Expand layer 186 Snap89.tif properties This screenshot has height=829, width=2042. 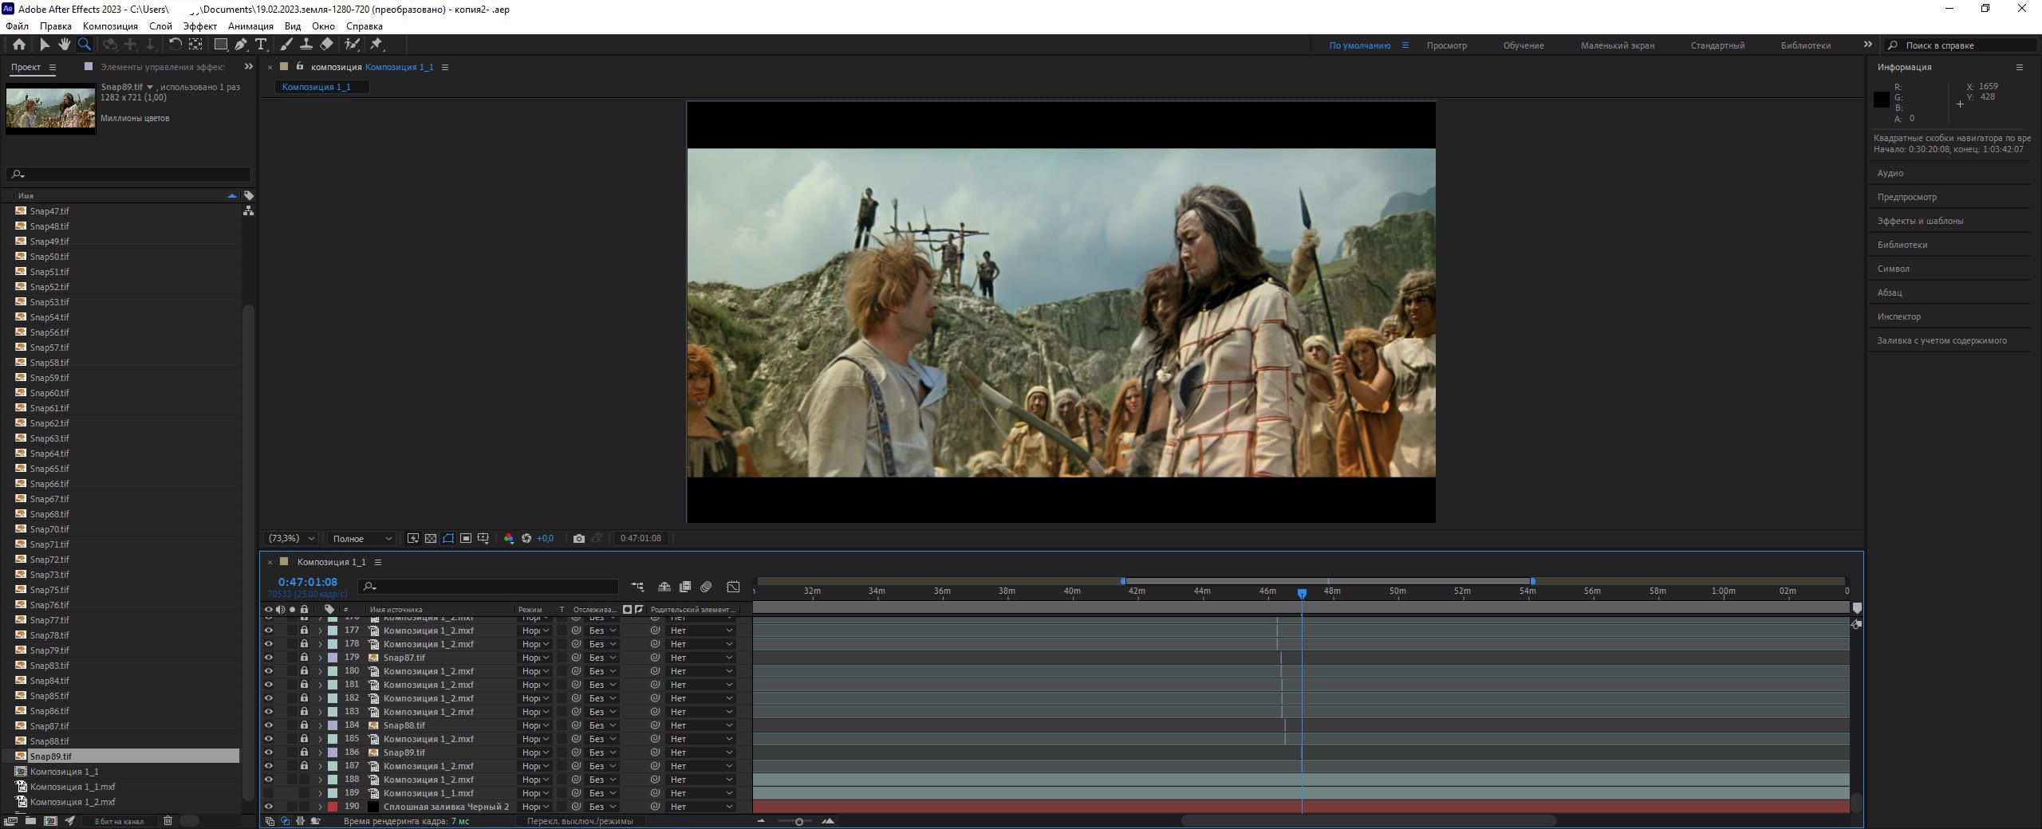pos(321,752)
